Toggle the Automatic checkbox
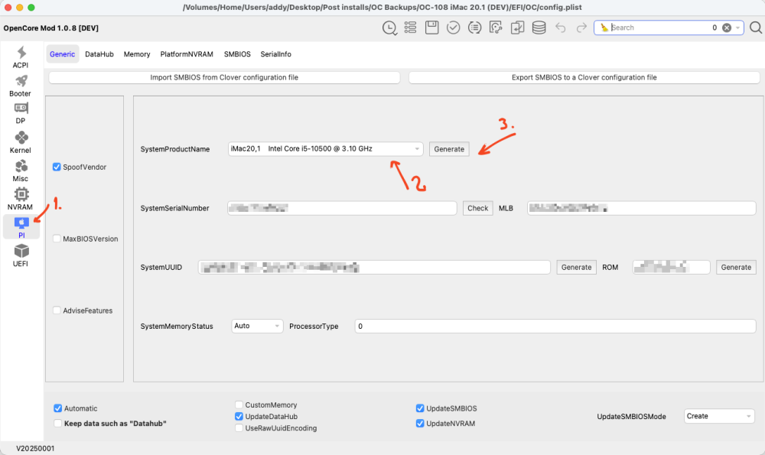Viewport: 765px width, 455px height. pos(57,408)
